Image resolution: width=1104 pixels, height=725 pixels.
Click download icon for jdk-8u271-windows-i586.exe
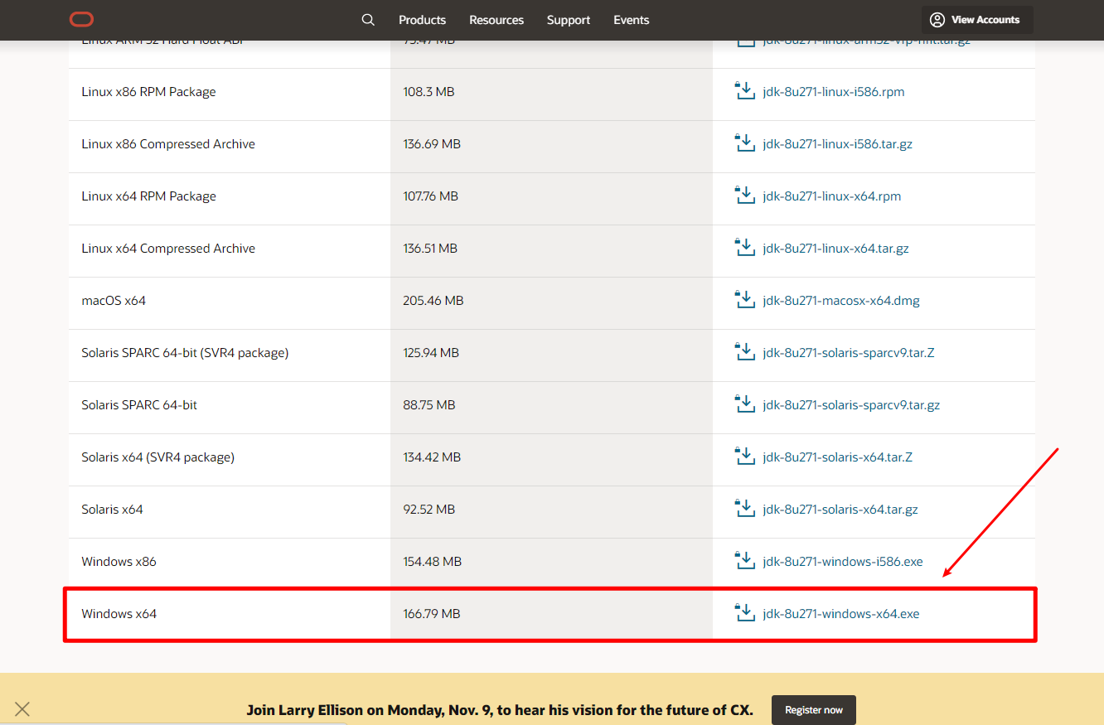point(744,561)
